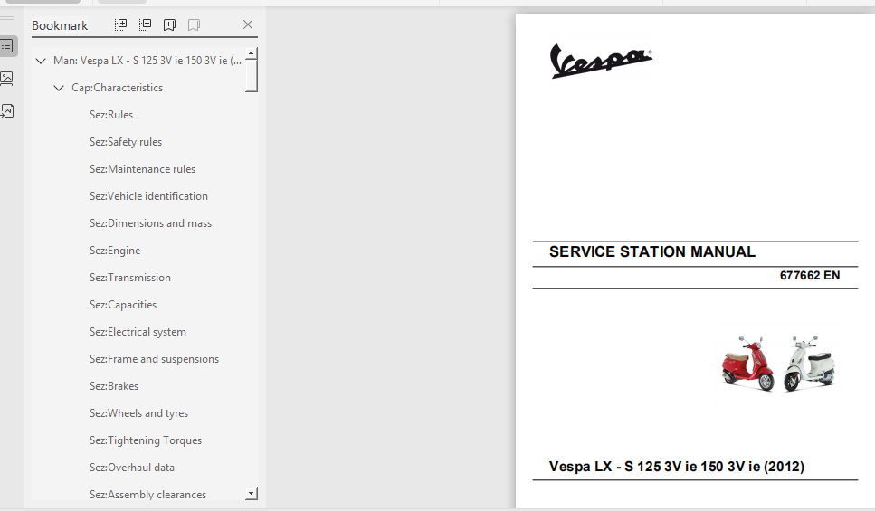Select Sez:Transmission bookmark
Viewport: 875px width, 511px height.
pyautogui.click(x=130, y=278)
